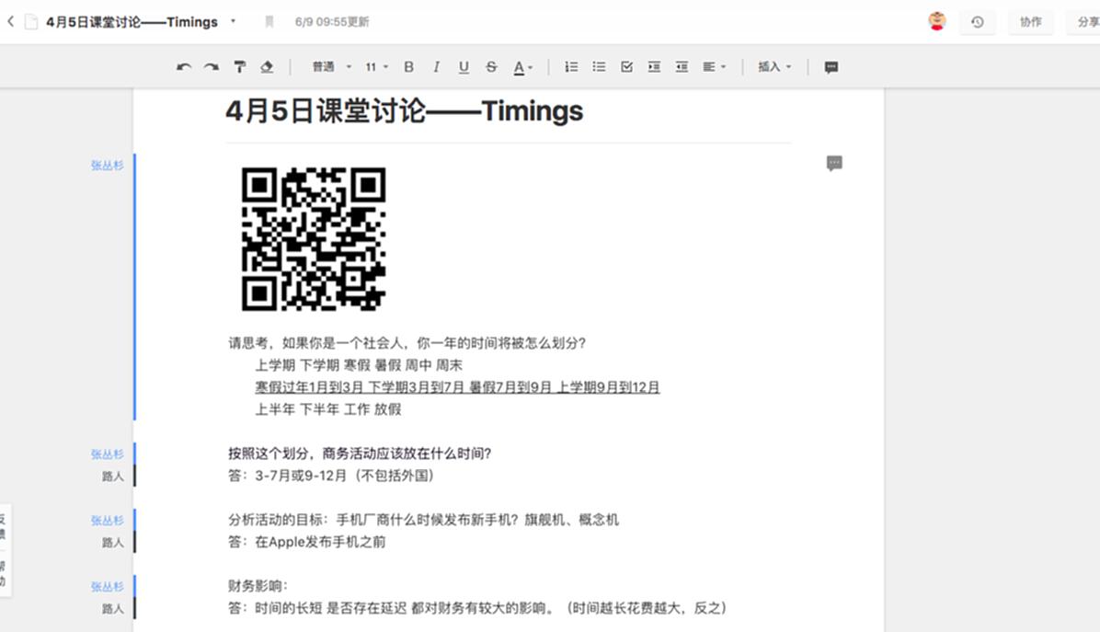Viewport: 1100px width, 632px height.
Task: Click the answer 答：在Apple发布手机之前
Action: (x=306, y=542)
